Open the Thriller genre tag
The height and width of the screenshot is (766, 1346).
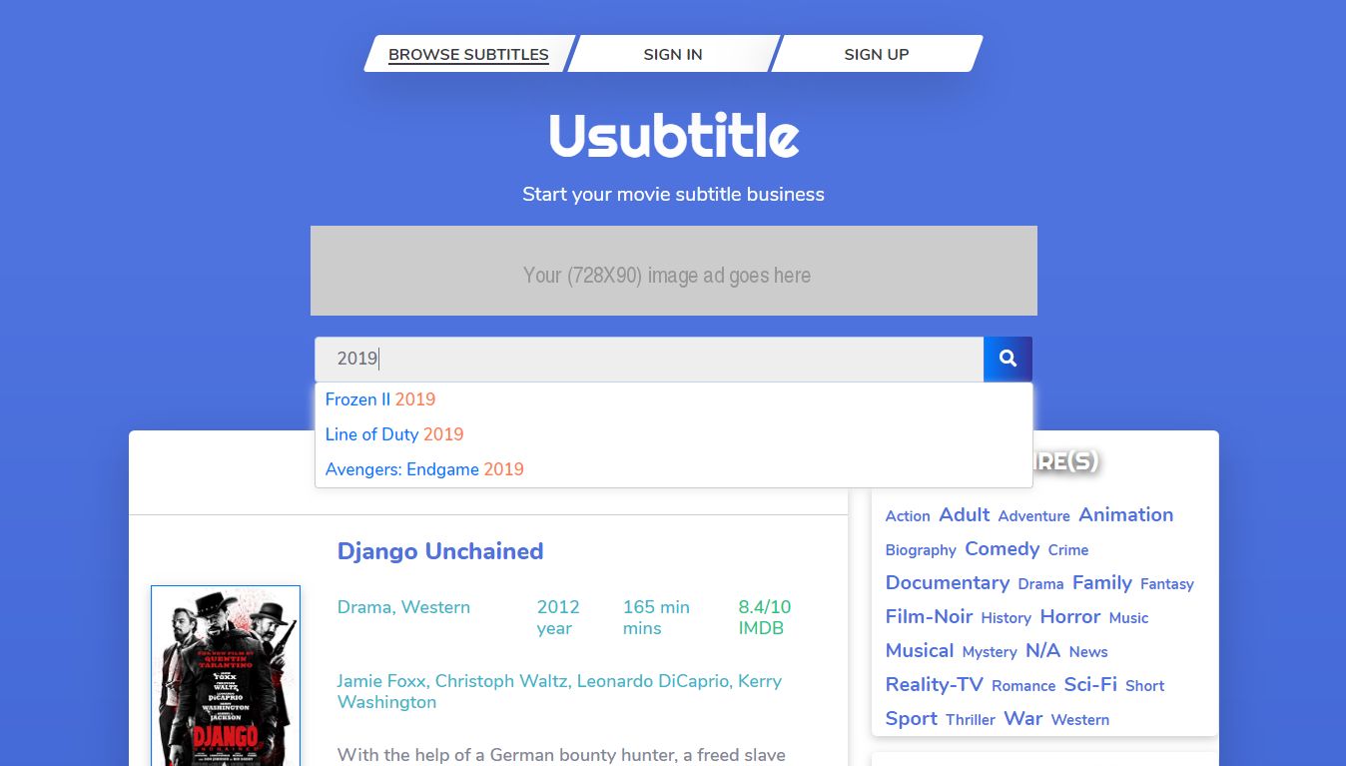point(971,720)
